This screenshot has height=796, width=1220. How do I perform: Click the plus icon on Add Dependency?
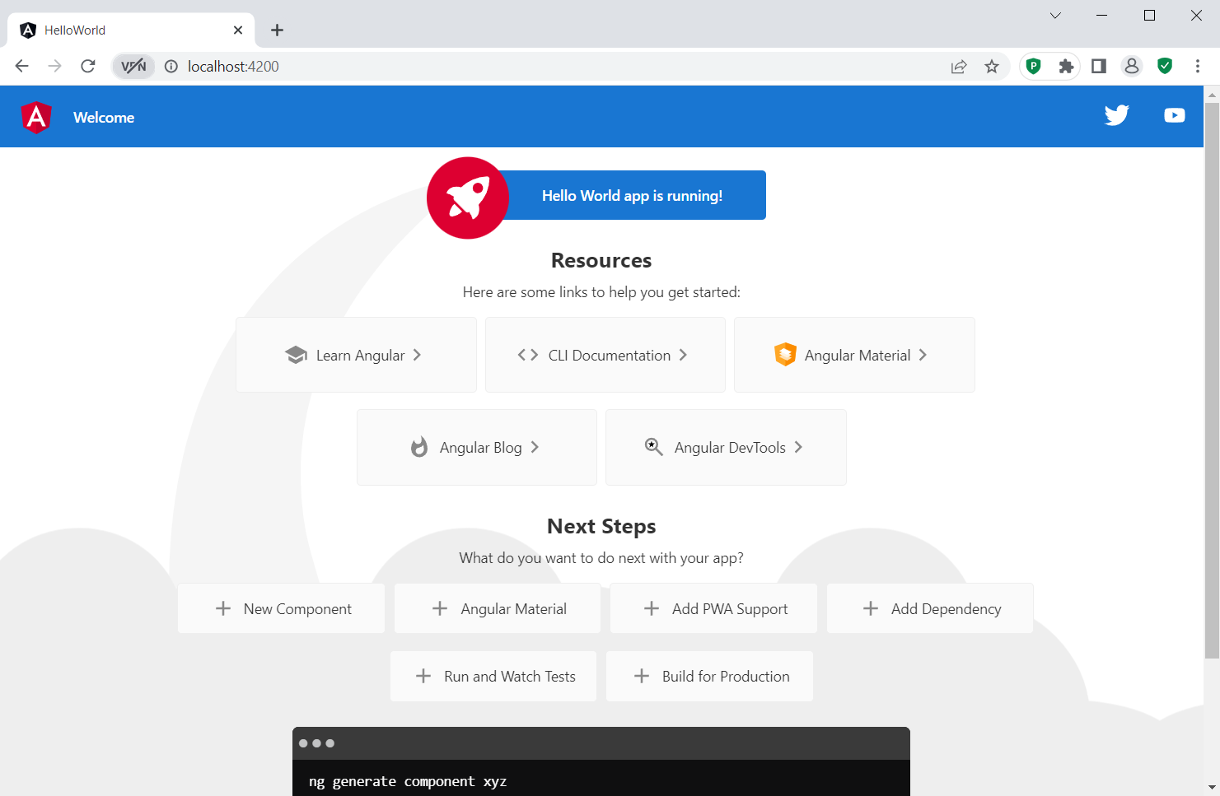871,608
